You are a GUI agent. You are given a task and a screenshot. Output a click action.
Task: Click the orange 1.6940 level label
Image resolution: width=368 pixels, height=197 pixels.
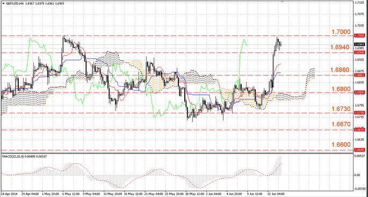[x=340, y=47]
